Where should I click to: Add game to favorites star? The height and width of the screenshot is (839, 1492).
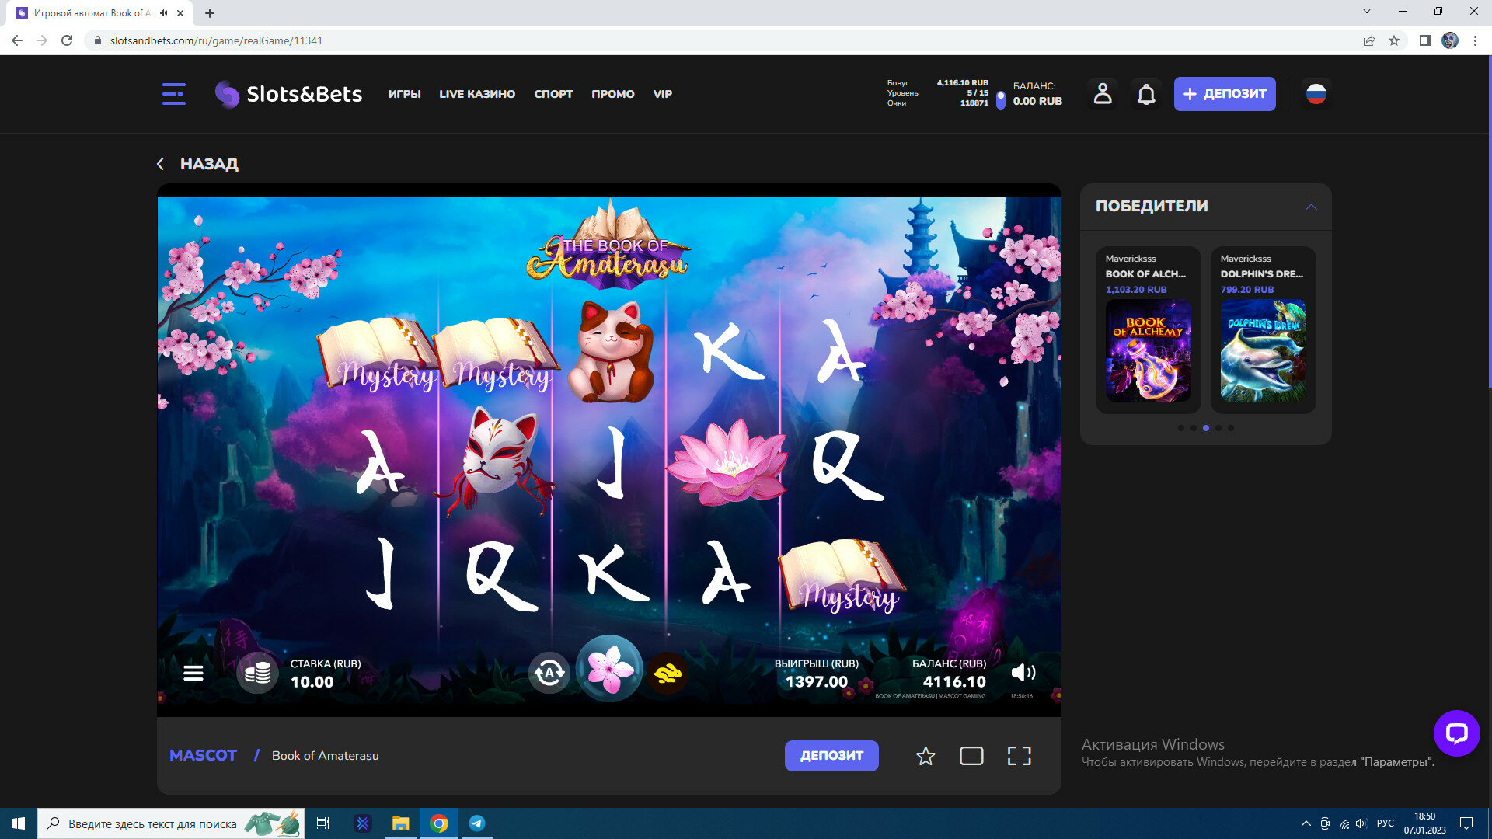(x=925, y=756)
